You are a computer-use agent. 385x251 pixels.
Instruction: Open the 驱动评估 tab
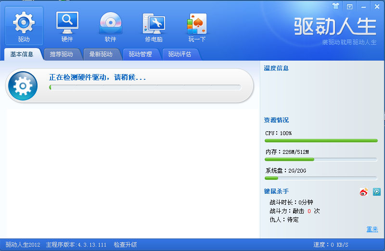180,54
